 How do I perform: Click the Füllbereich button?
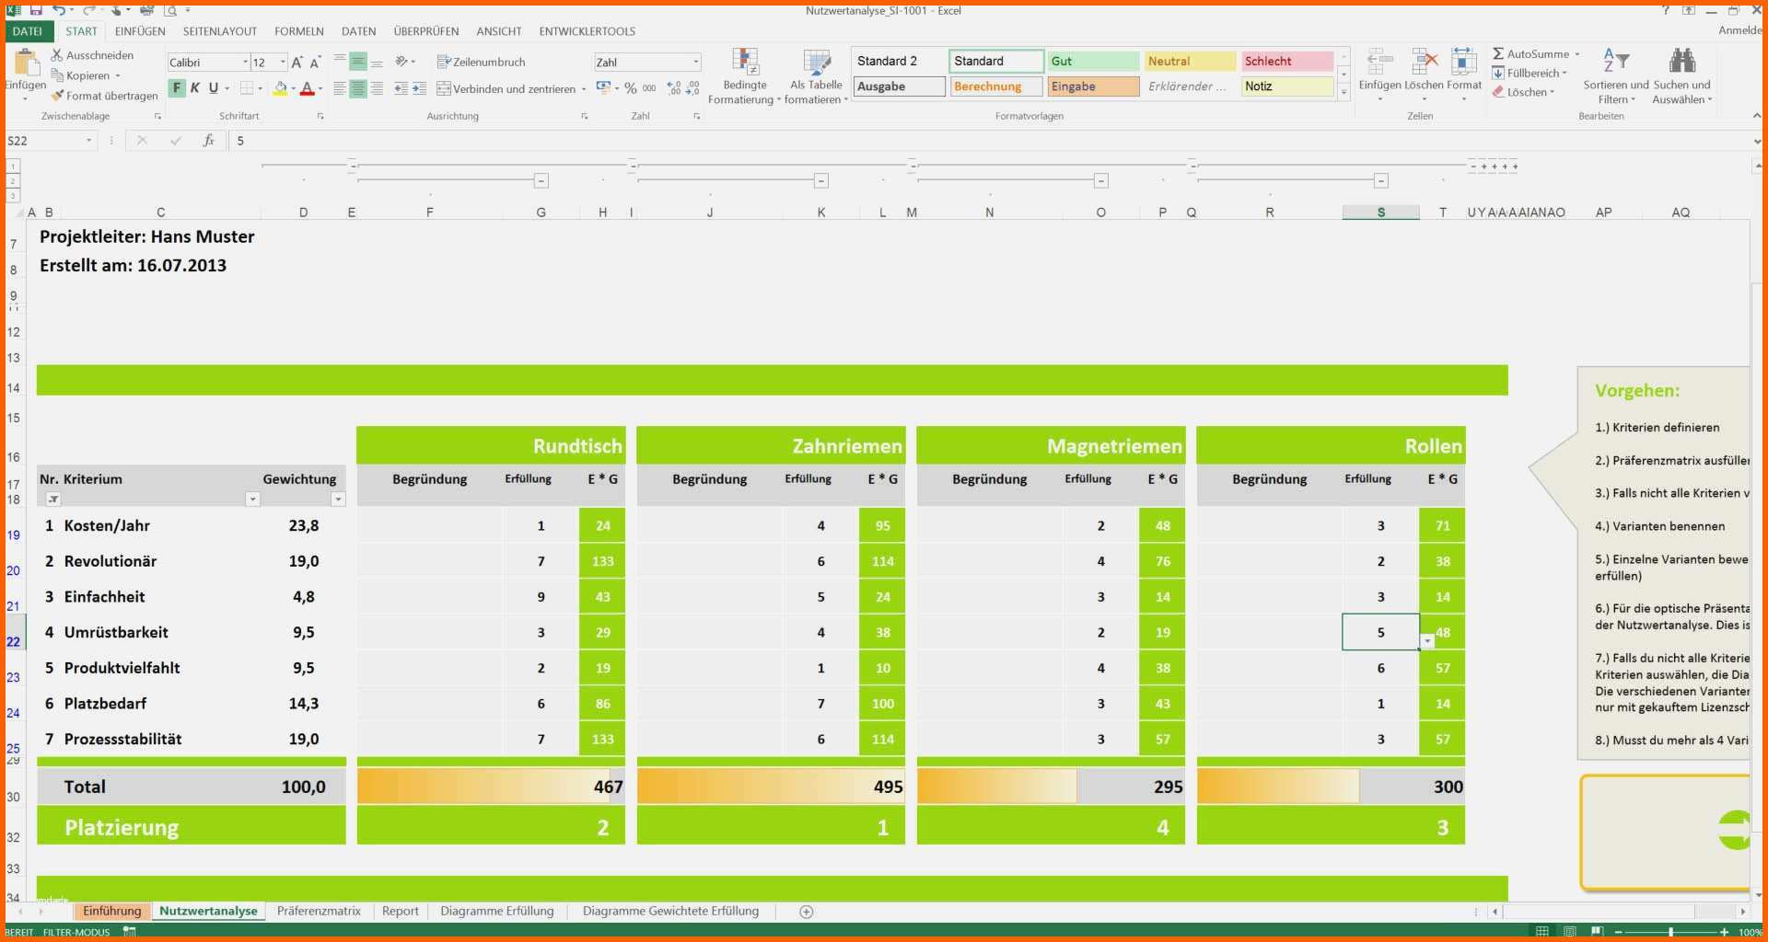pos(1529,74)
